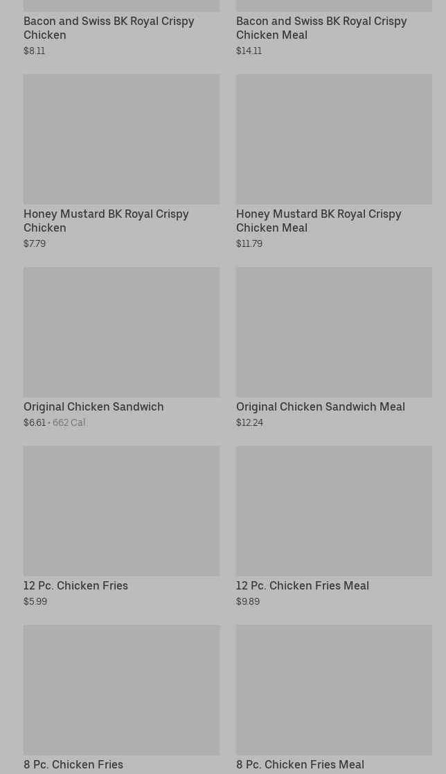Tap 8 Pc. Chicken Fries Meal photo
Viewport: 446px width, 774px height.
tap(334, 689)
